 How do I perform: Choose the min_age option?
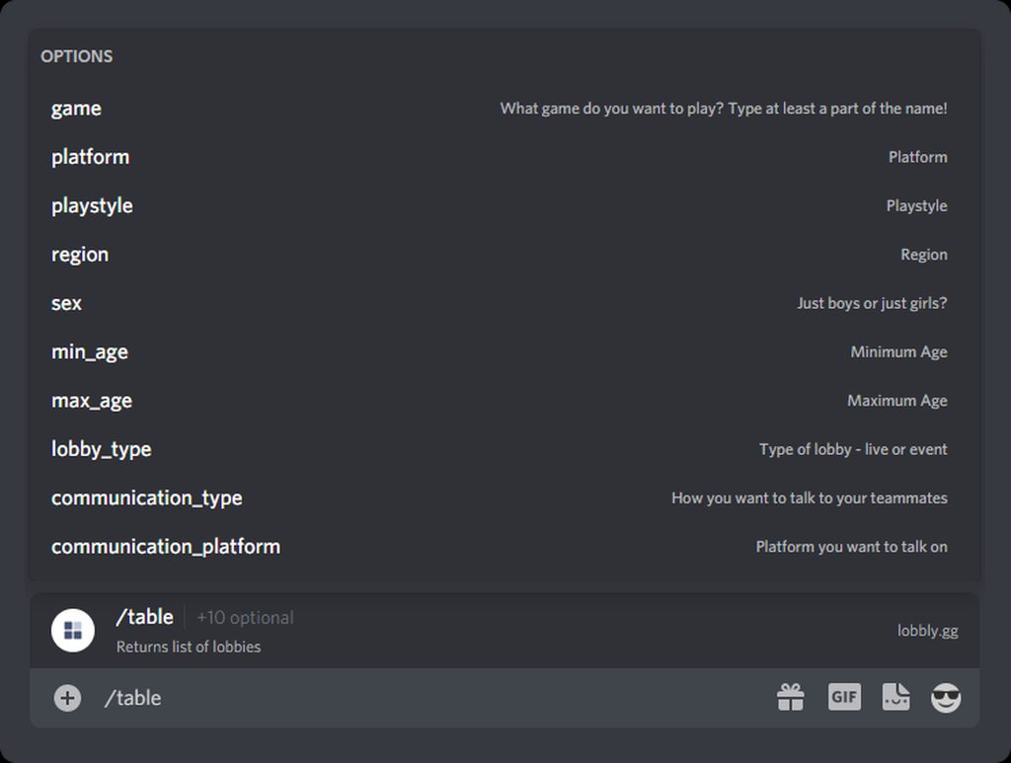90,351
